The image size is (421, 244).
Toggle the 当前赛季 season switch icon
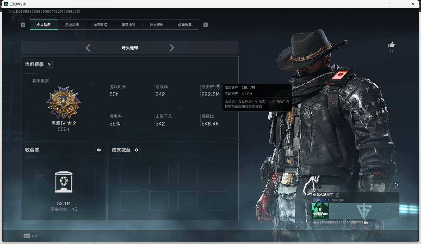point(49,64)
